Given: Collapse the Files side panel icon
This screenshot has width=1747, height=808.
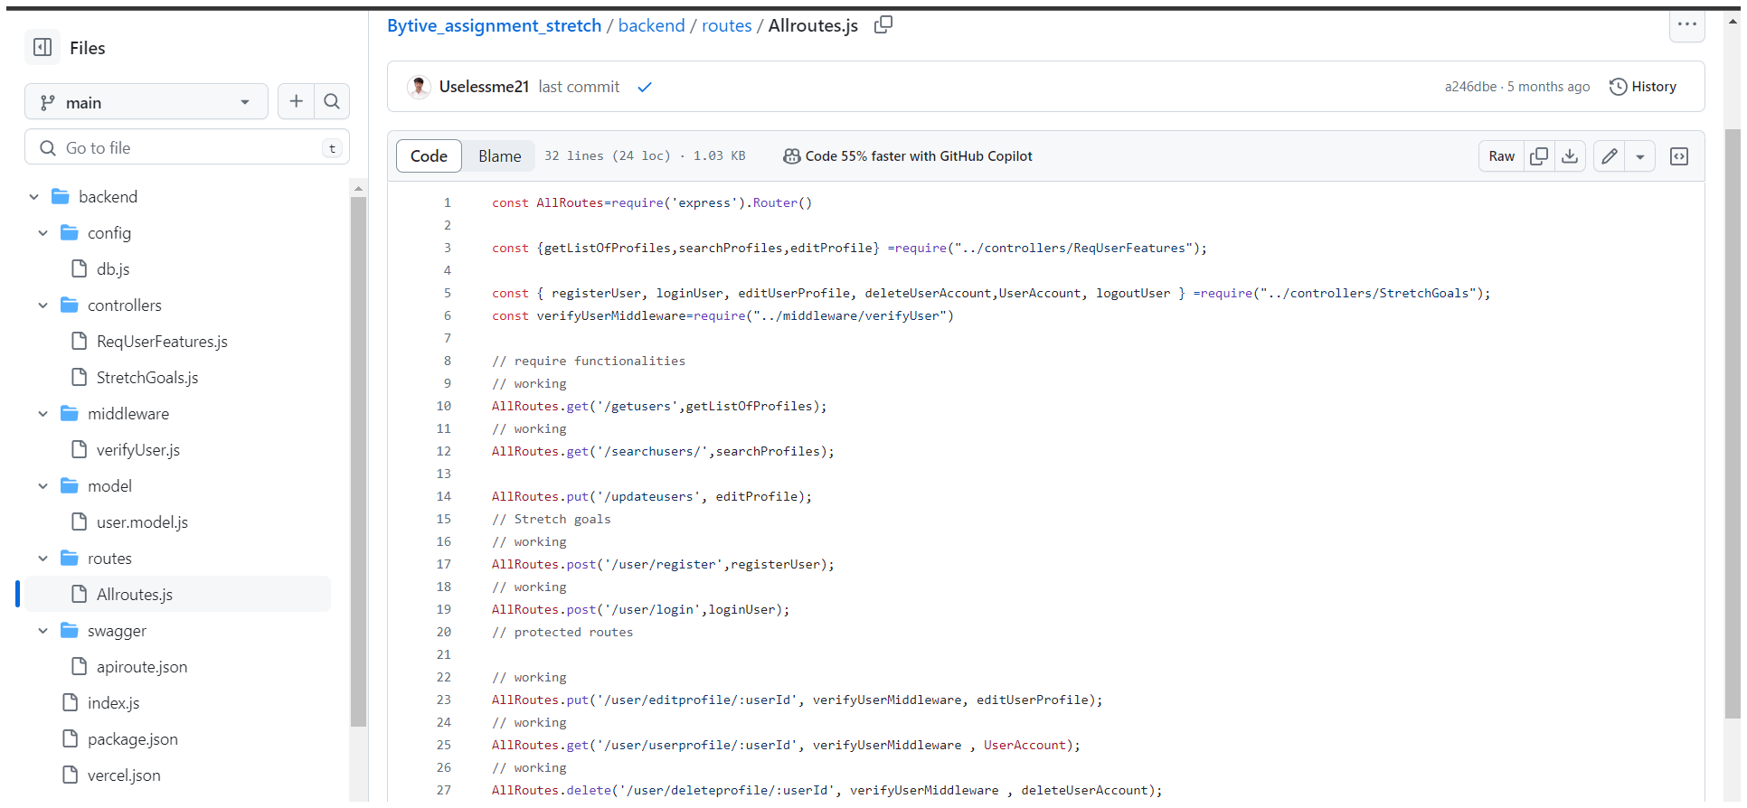Looking at the screenshot, I should point(42,48).
